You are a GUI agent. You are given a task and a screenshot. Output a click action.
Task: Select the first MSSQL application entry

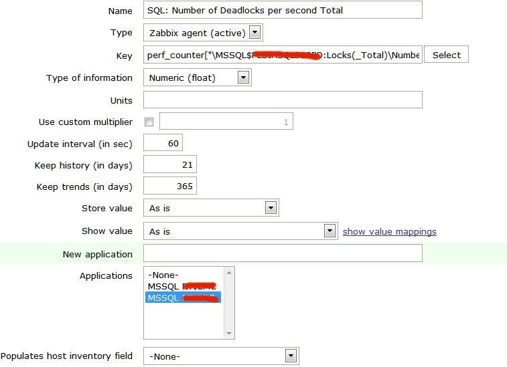pyautogui.click(x=182, y=286)
